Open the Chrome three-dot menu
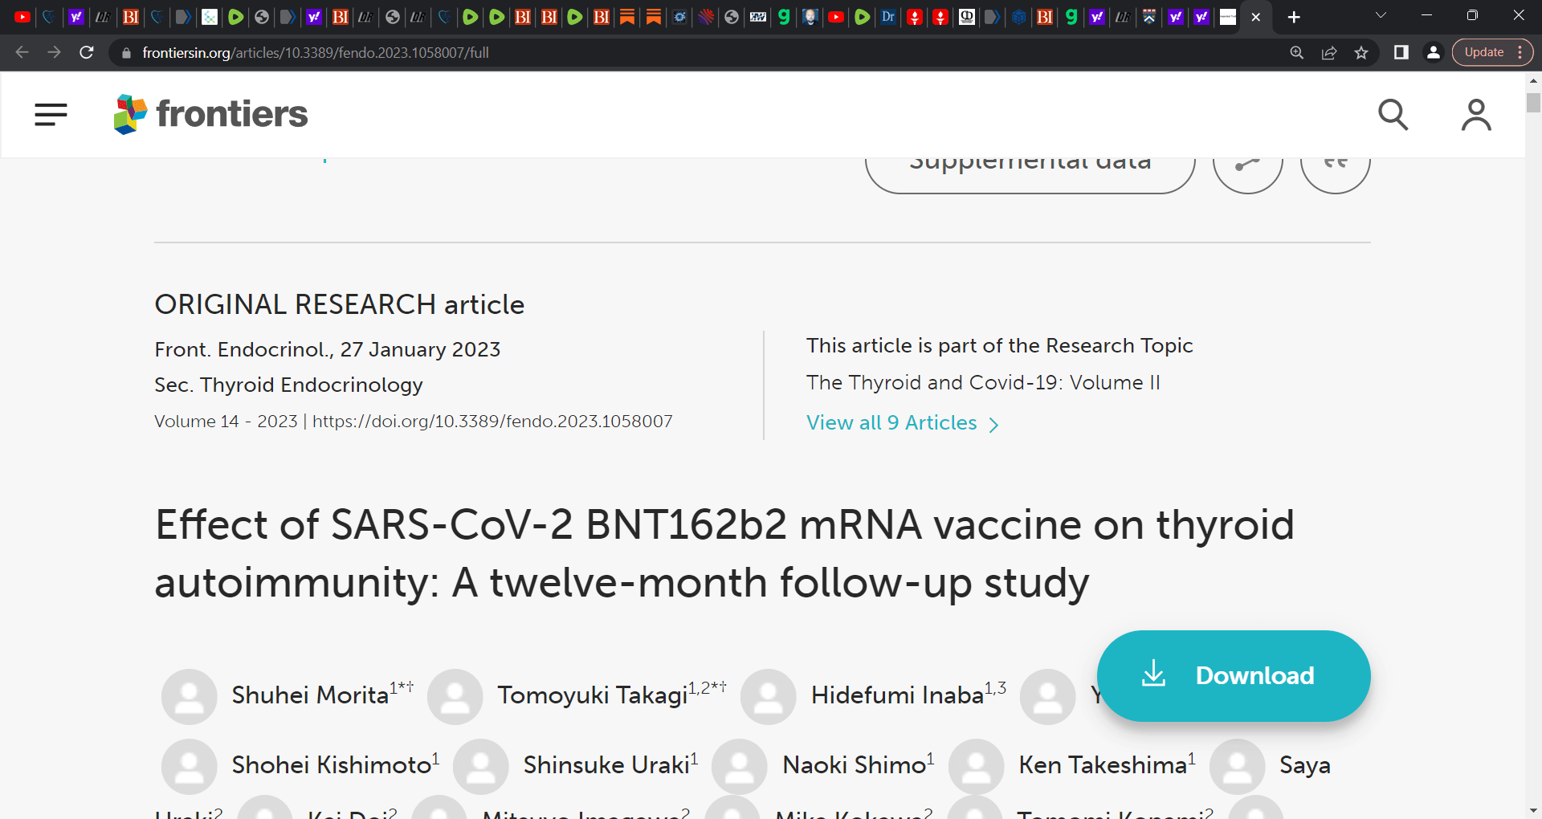The image size is (1542, 819). tap(1520, 52)
